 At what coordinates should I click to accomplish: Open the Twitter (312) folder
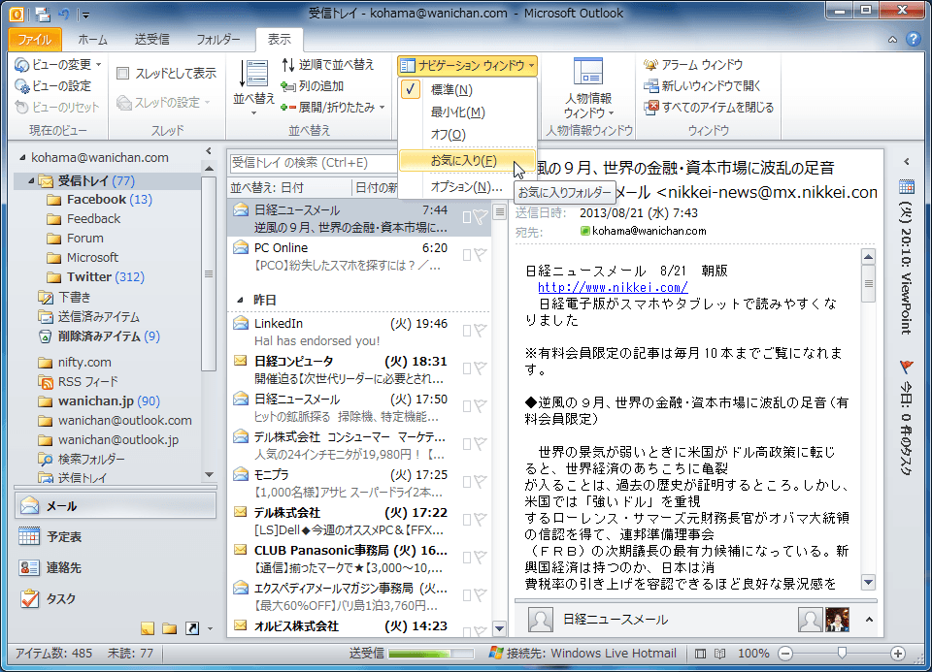click(97, 276)
